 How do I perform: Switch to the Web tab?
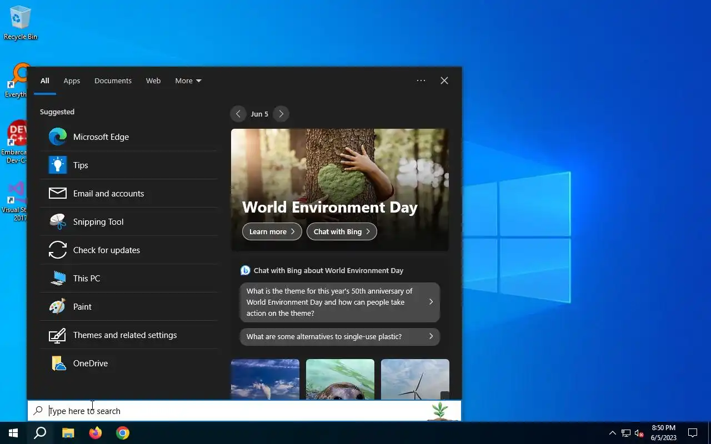tap(153, 80)
